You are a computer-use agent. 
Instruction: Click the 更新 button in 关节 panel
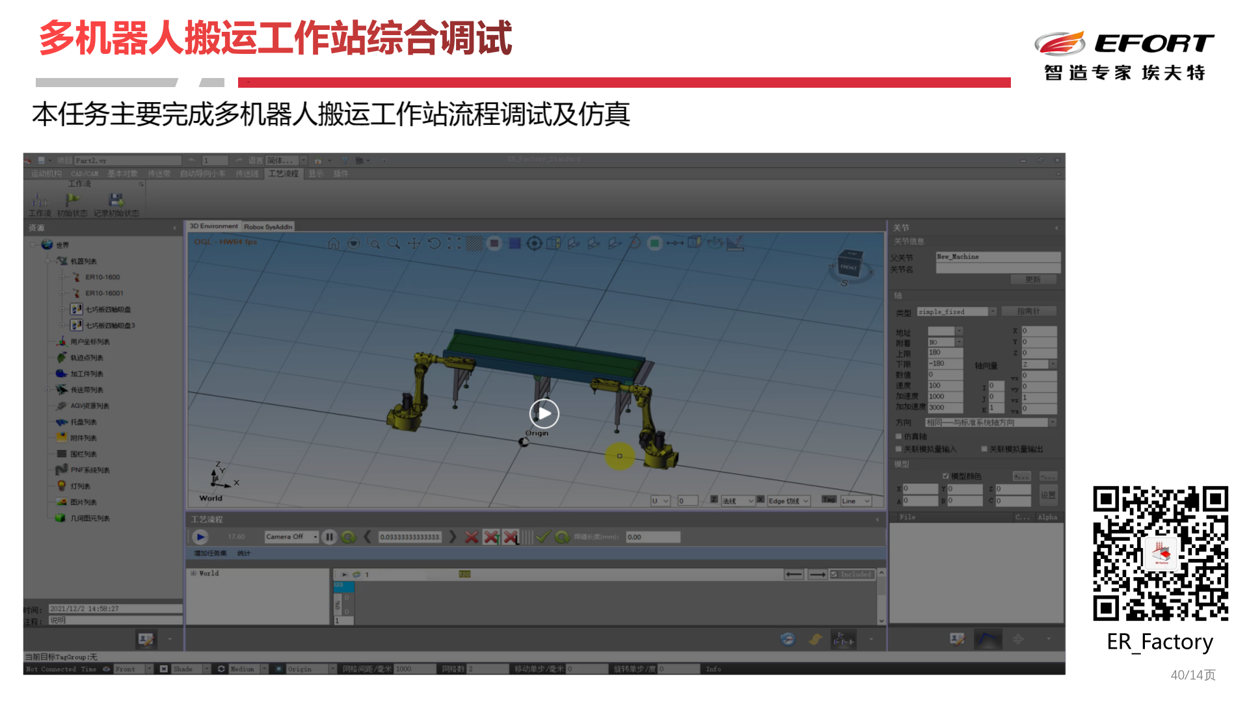[x=1034, y=279]
